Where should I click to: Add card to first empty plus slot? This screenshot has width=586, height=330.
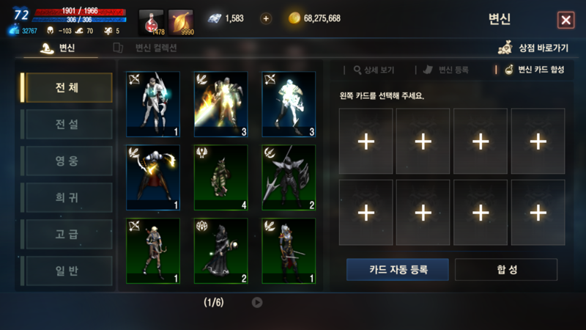[x=366, y=142]
